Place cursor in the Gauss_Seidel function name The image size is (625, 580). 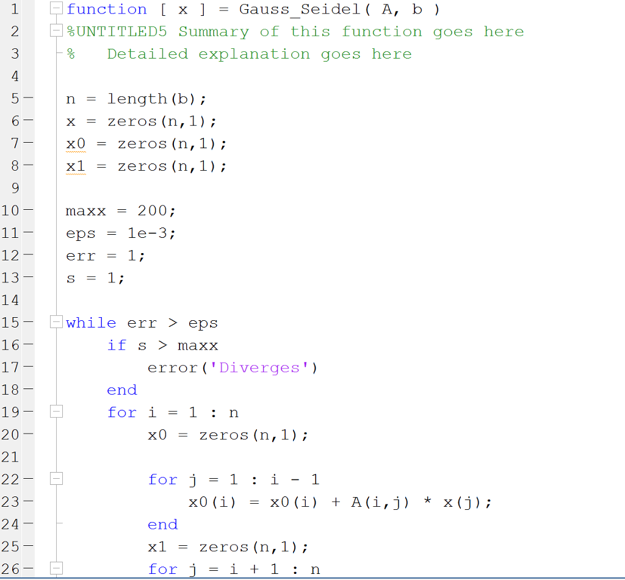(x=298, y=9)
